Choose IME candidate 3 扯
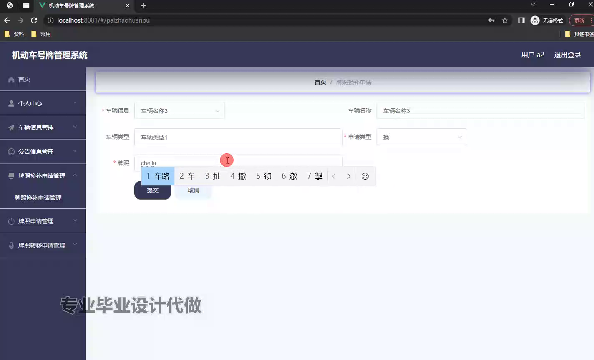 click(x=213, y=176)
